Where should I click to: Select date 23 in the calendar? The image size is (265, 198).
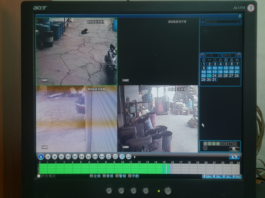(x=209, y=76)
